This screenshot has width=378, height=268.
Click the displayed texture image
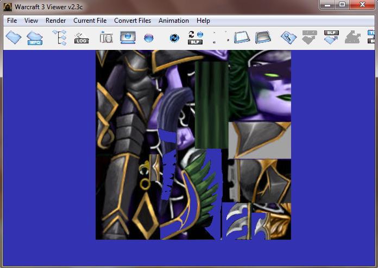[193, 145]
